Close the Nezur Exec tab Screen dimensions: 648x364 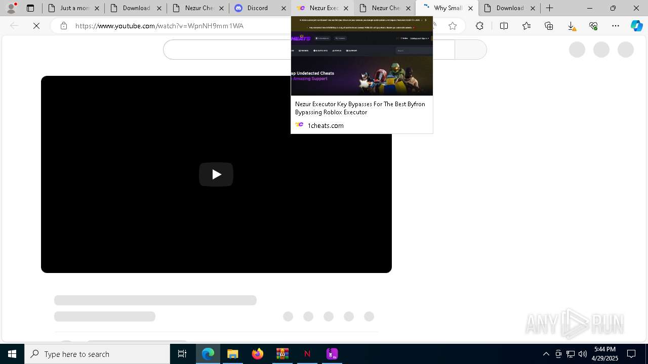click(x=346, y=8)
